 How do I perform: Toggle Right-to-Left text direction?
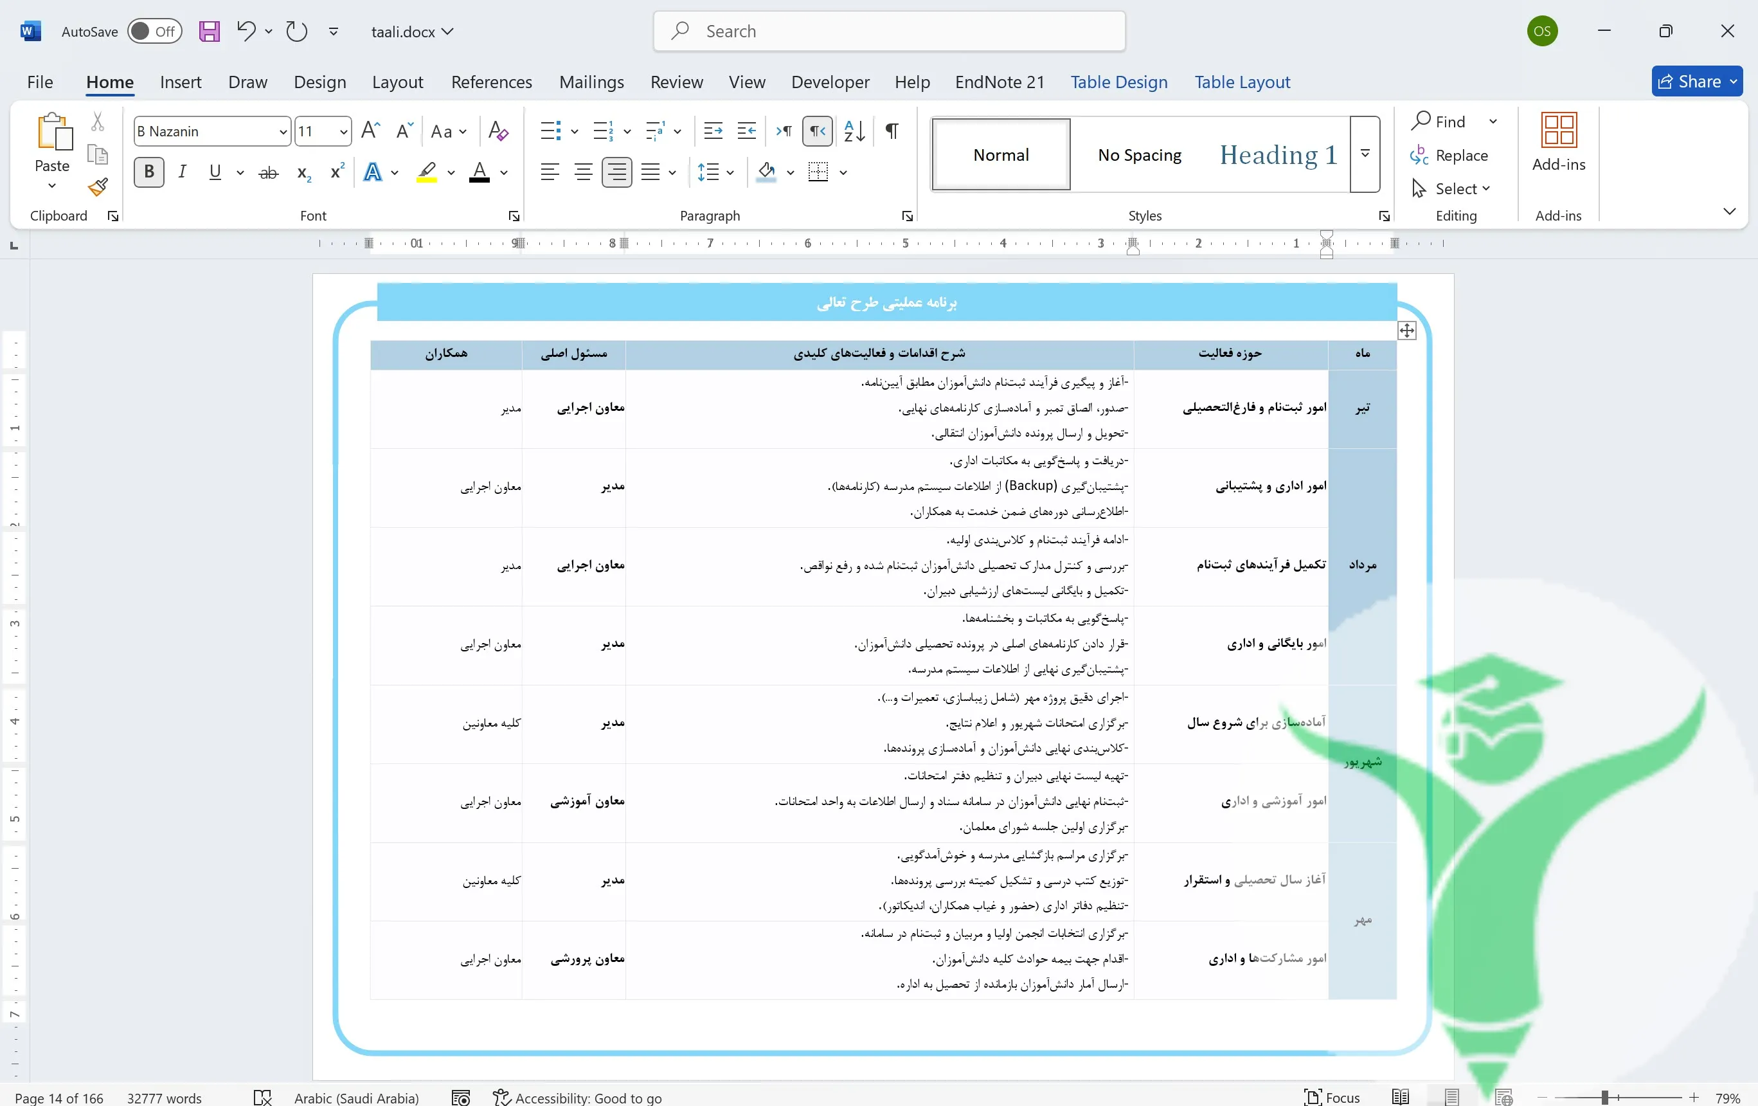point(817,131)
